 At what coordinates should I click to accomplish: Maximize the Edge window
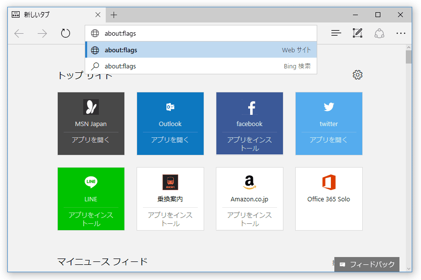point(378,15)
